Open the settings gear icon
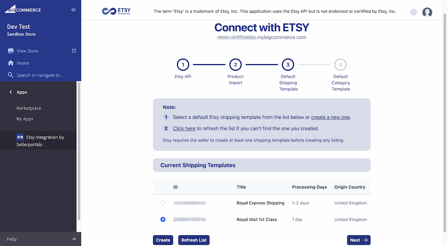 pos(413,12)
